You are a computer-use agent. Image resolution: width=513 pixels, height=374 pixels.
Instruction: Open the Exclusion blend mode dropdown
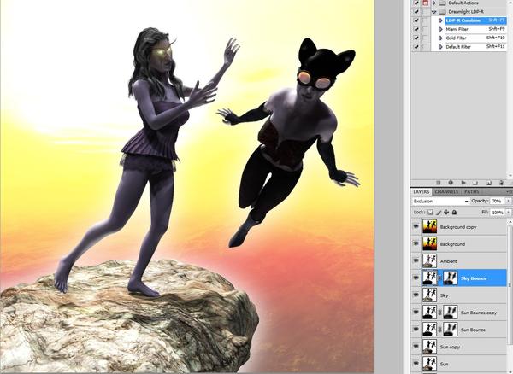(x=440, y=202)
